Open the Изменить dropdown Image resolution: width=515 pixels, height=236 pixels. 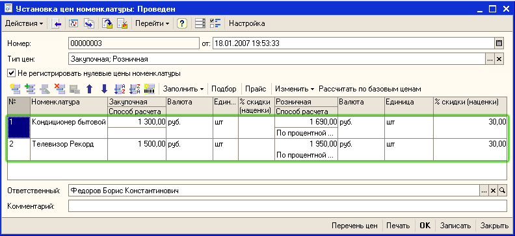(x=295, y=89)
